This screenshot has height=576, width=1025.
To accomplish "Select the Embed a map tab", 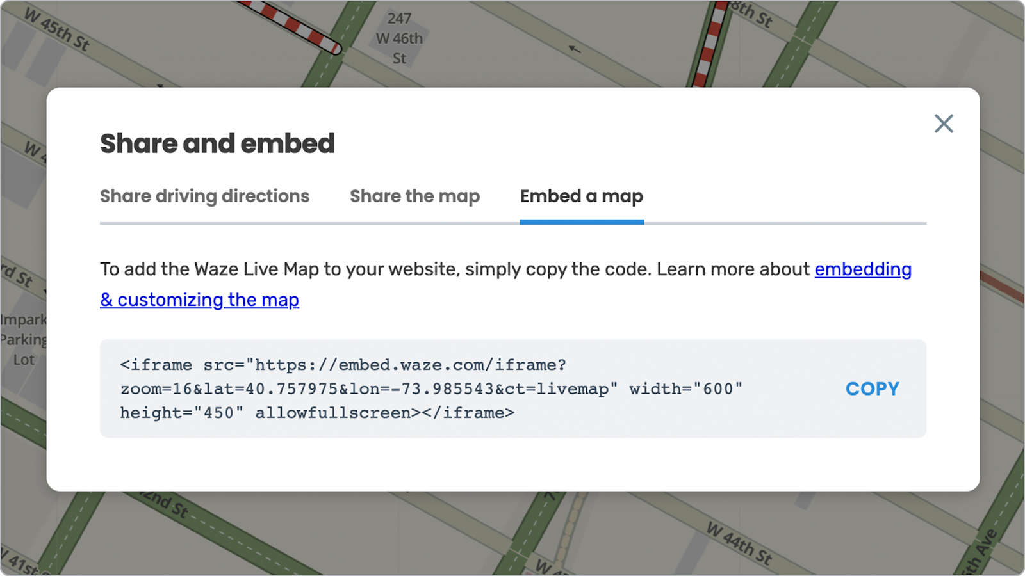I will pyautogui.click(x=582, y=196).
